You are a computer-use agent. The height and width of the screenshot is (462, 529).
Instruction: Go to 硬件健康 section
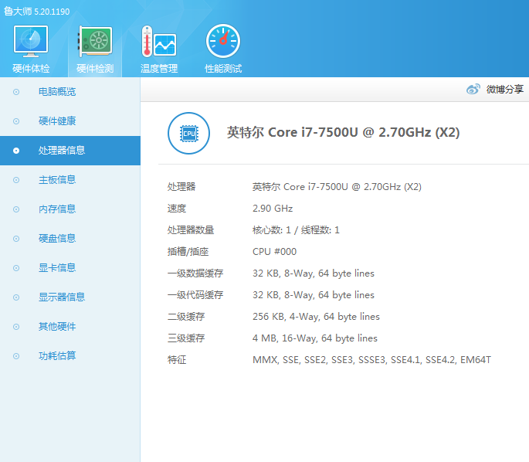57,121
